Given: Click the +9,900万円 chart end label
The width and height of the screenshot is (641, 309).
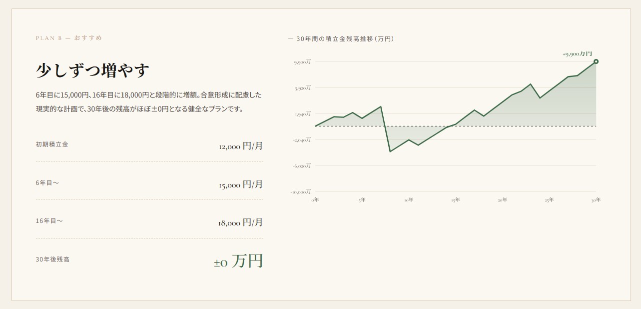Looking at the screenshot, I should coord(577,53).
